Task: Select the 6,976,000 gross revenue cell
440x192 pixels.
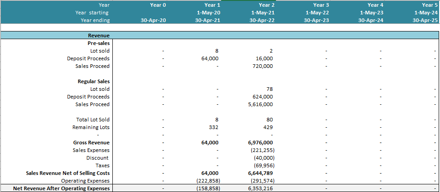Action: pyautogui.click(x=260, y=143)
